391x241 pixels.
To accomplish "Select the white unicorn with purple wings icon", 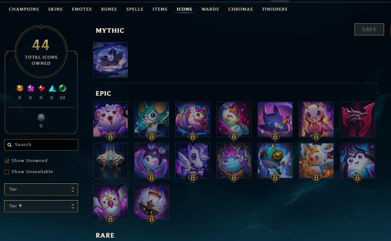I will click(193, 161).
